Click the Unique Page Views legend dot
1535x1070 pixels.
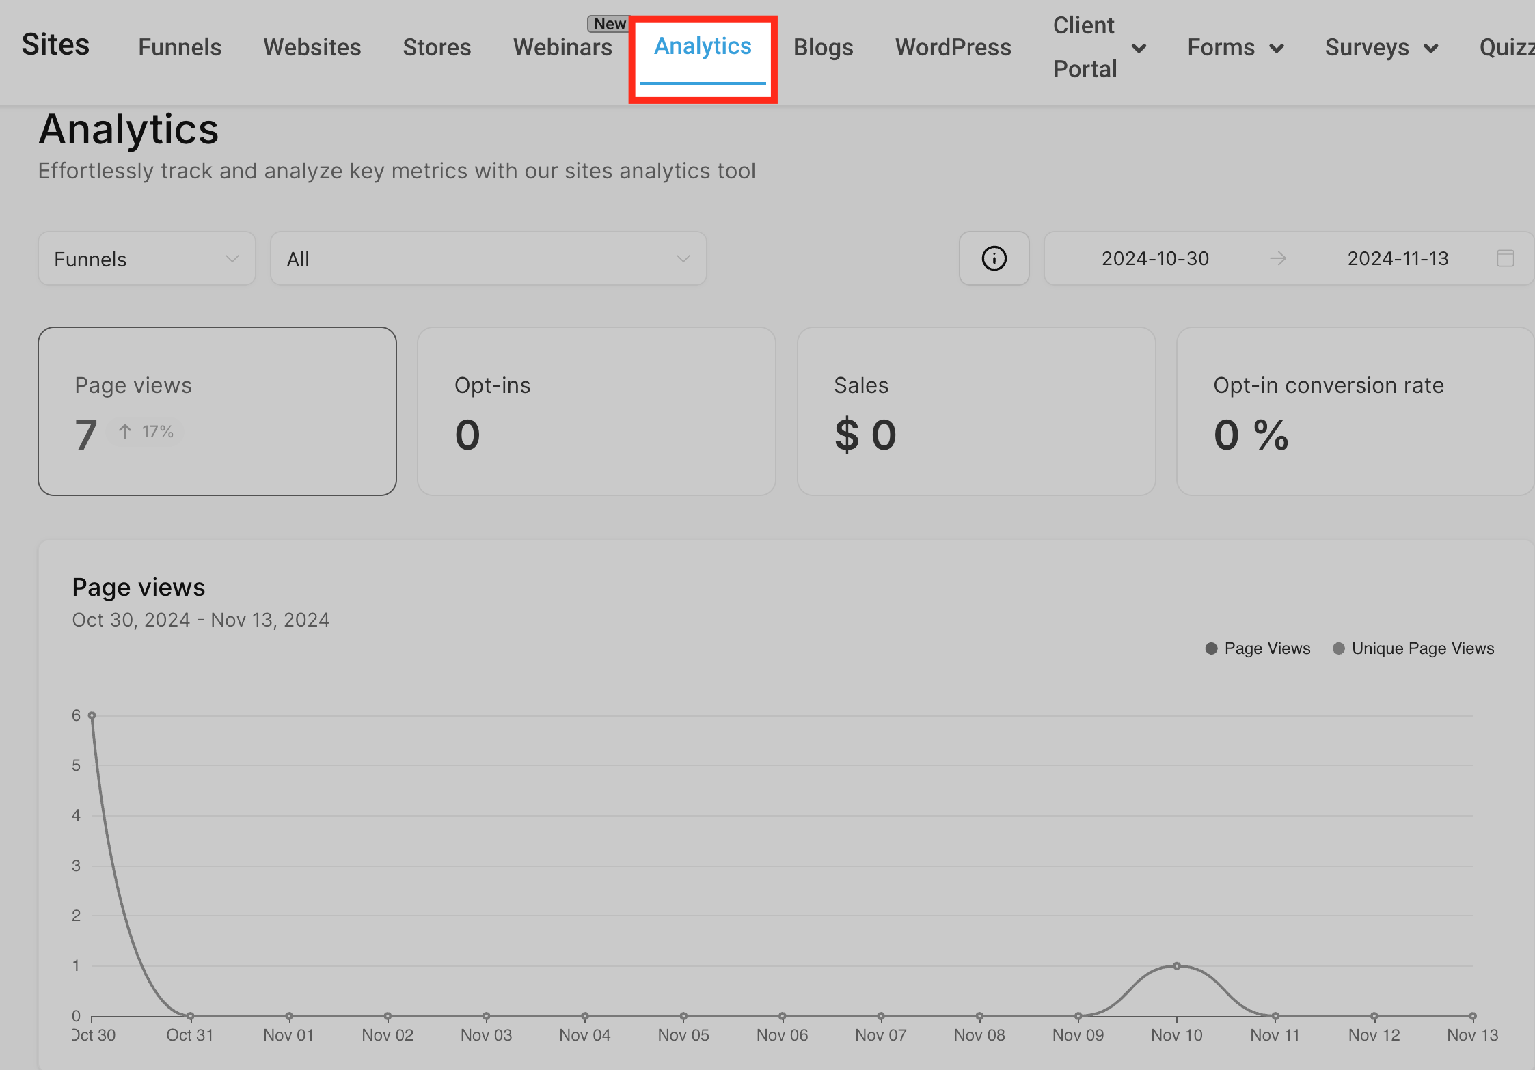(1338, 648)
